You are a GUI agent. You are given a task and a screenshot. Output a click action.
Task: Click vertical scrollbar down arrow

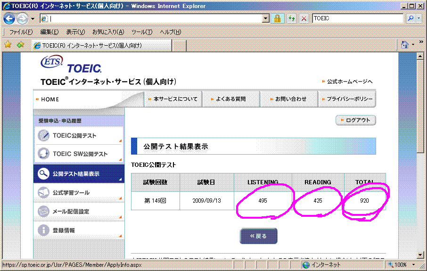420,255
